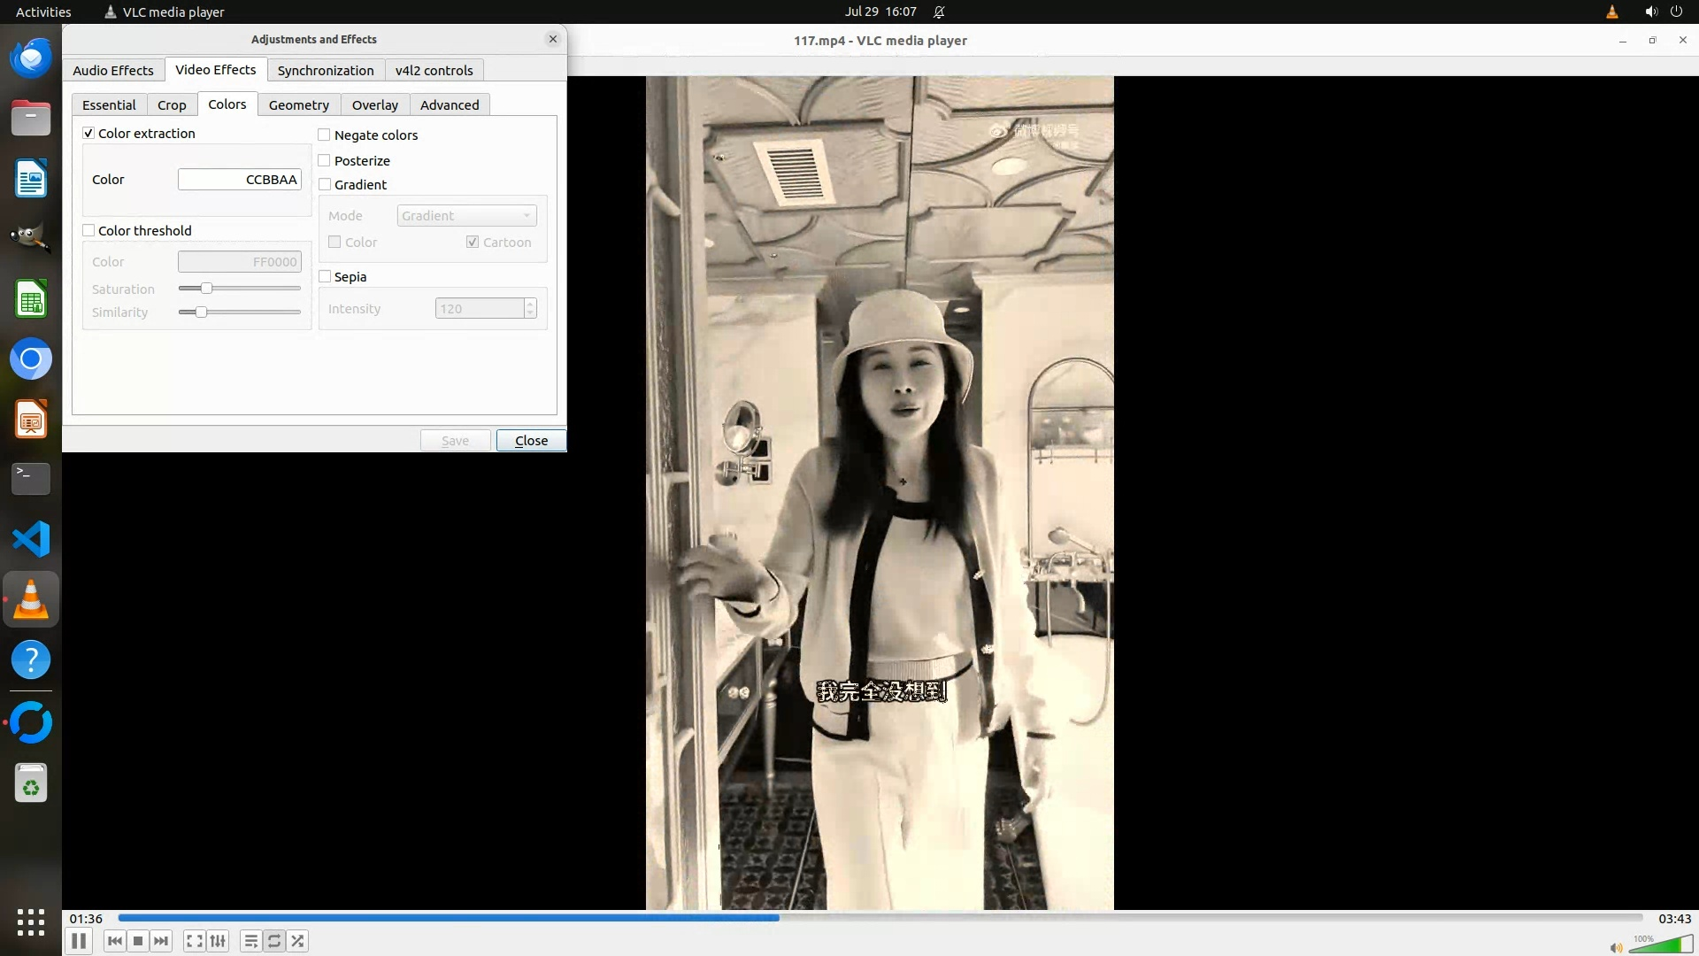Open extended settings equalizer icon
The height and width of the screenshot is (956, 1699).
pyautogui.click(x=218, y=941)
